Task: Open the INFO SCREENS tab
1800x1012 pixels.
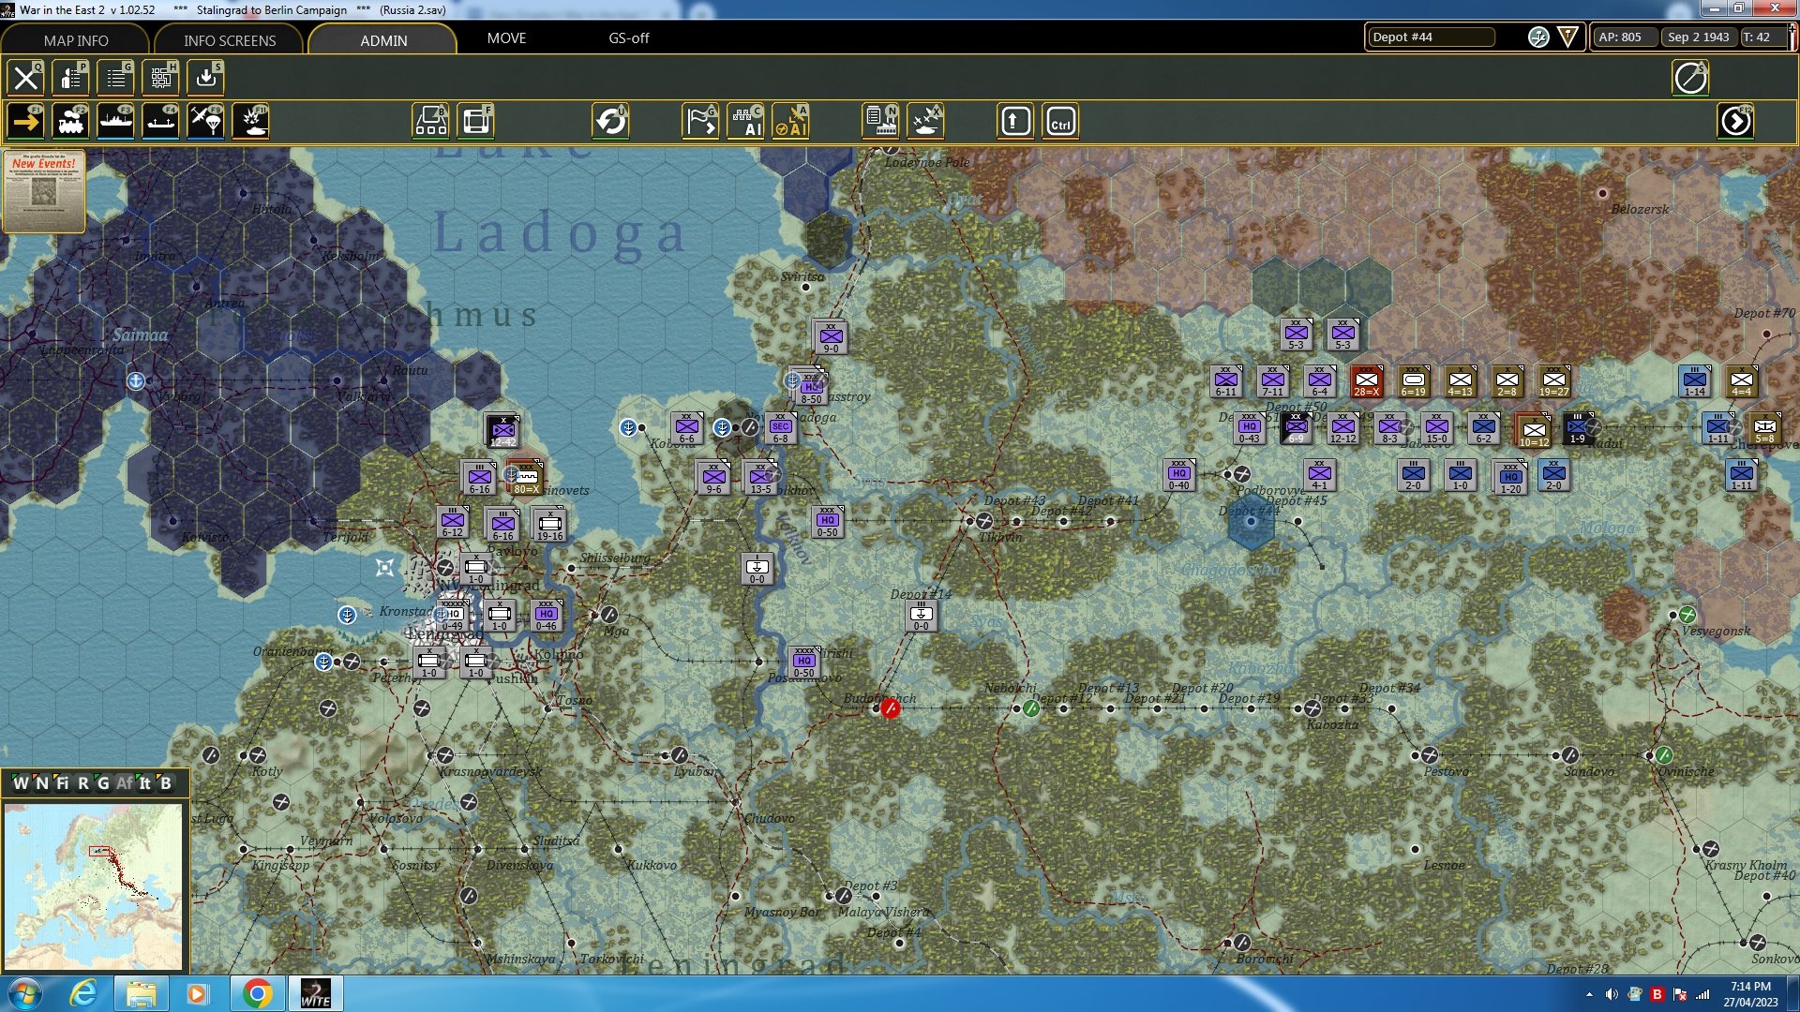Action: (230, 40)
